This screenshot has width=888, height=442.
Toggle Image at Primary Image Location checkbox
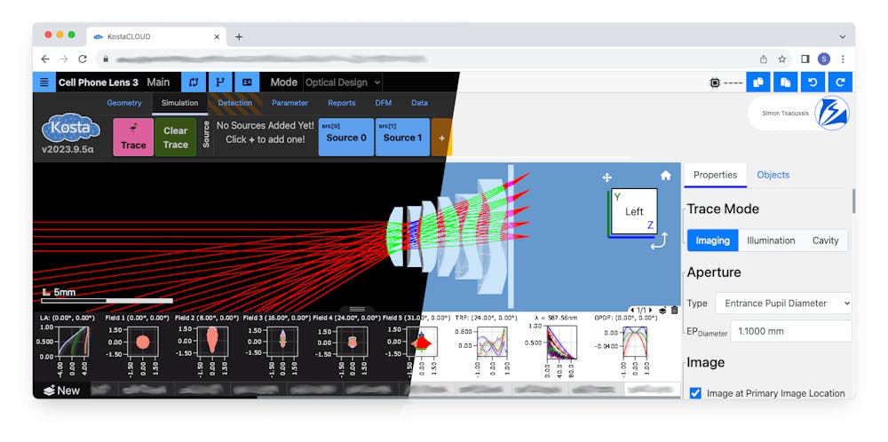click(695, 393)
